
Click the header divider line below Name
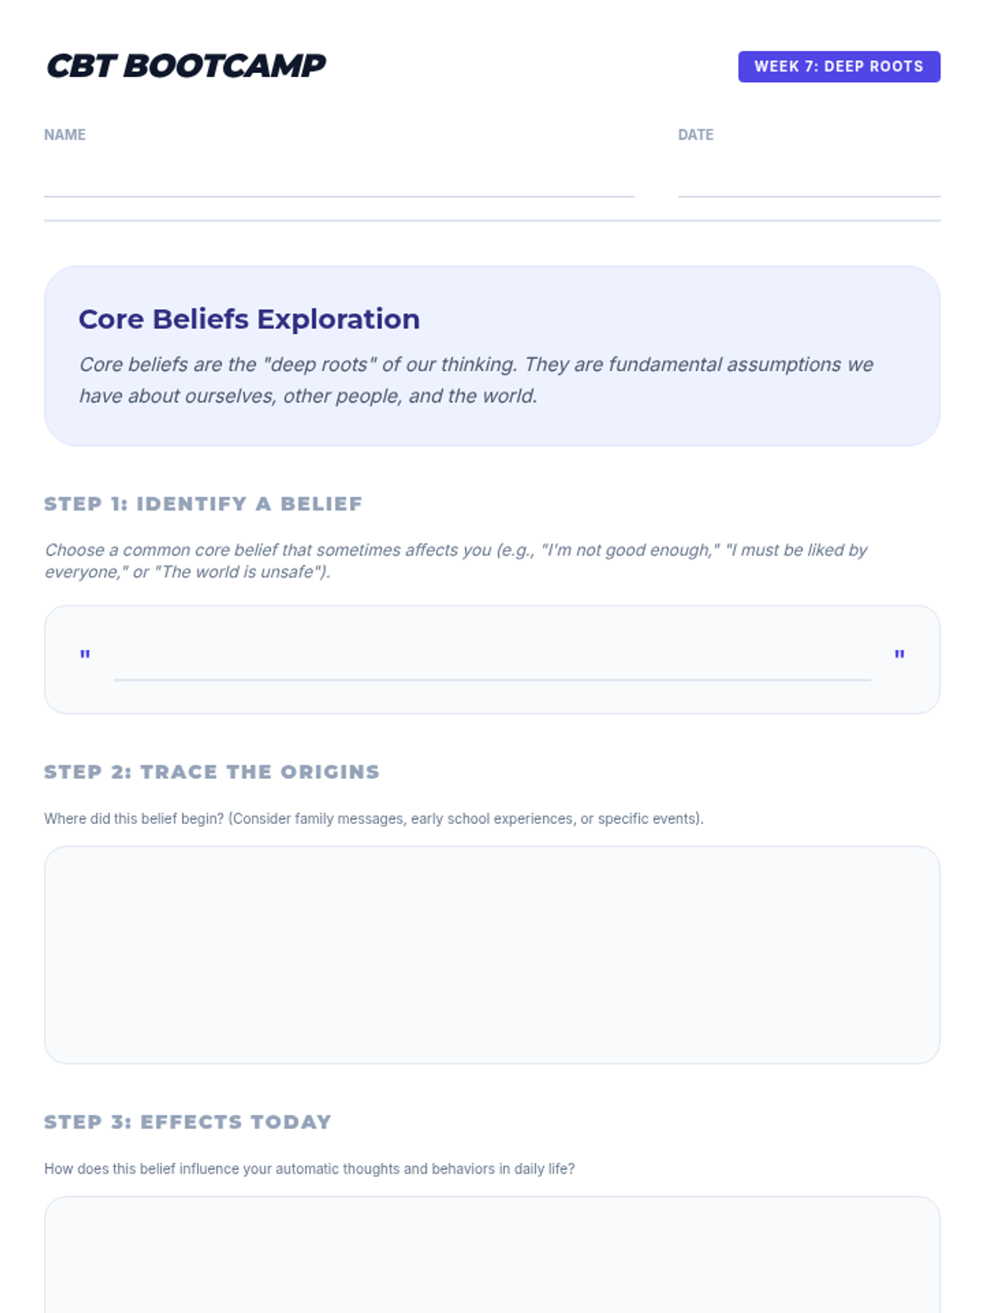click(492, 220)
